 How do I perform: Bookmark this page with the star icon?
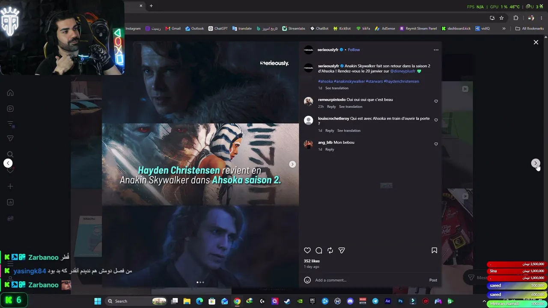pos(501,18)
